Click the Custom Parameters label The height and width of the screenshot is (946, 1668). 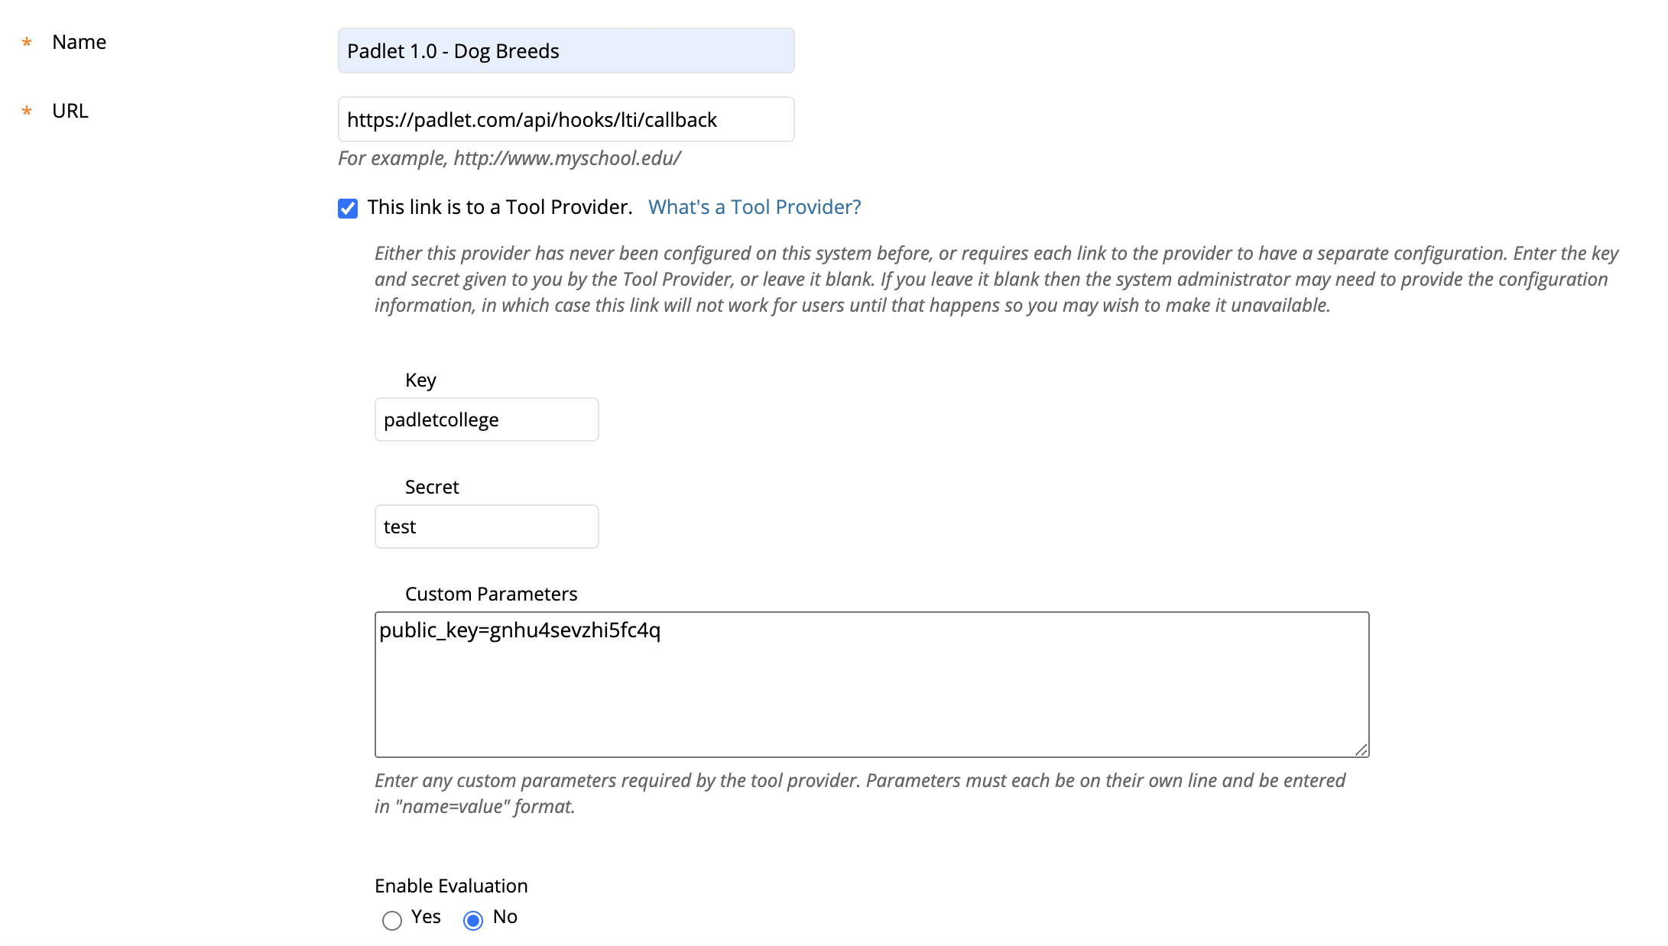pos(491,594)
